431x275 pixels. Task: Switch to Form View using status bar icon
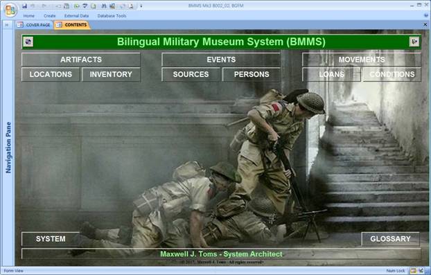[x=413, y=271]
